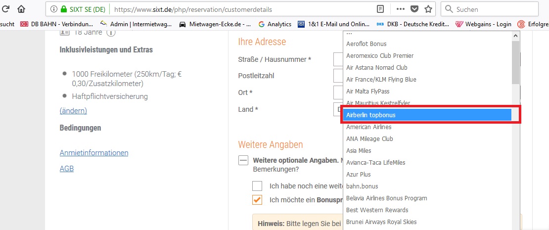Open Webgains Login bookmark

point(483,24)
